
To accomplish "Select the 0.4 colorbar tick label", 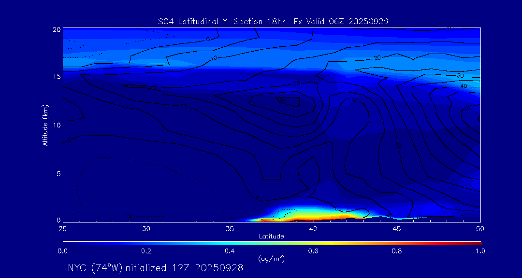I will click(230, 251).
